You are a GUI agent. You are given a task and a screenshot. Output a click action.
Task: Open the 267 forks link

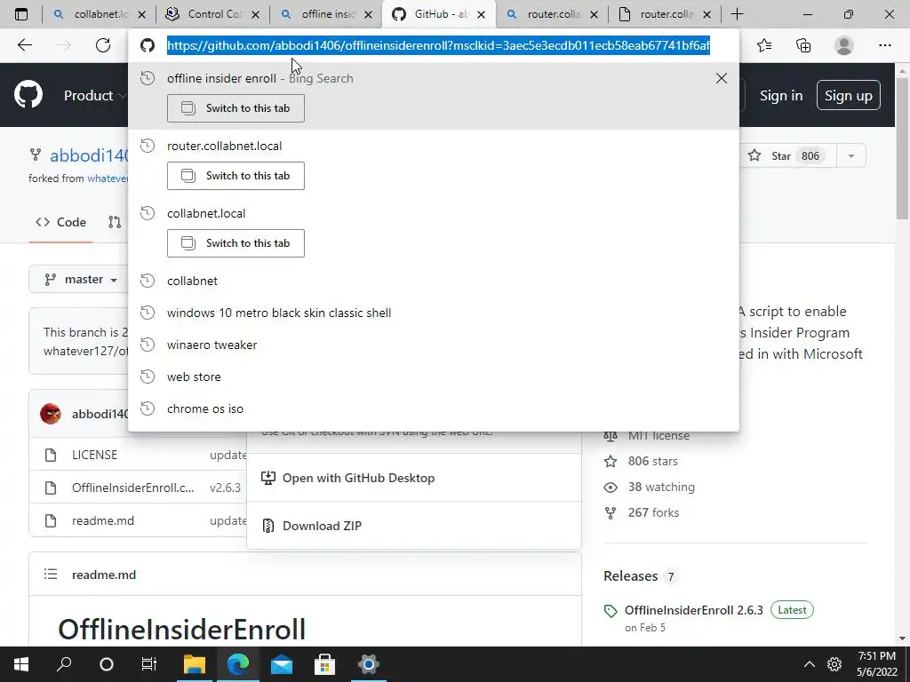[x=653, y=512]
